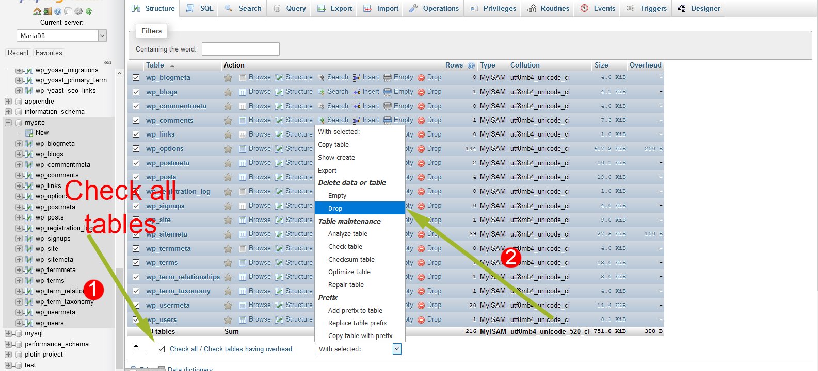The width and height of the screenshot is (818, 371).
Task: Click the Favorites button in the sidebar
Action: [49, 53]
